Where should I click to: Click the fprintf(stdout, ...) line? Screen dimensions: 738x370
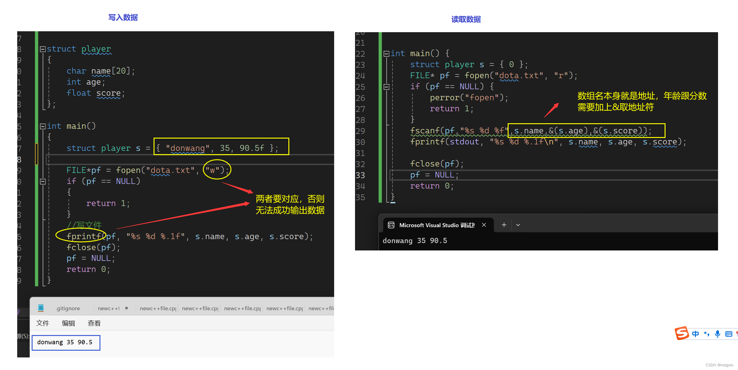[548, 142]
